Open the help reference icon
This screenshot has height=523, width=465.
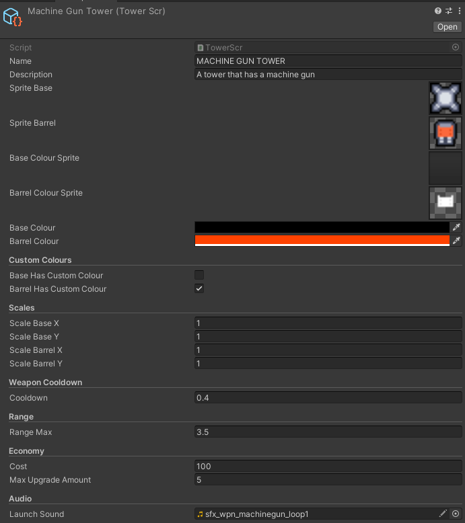click(x=438, y=11)
